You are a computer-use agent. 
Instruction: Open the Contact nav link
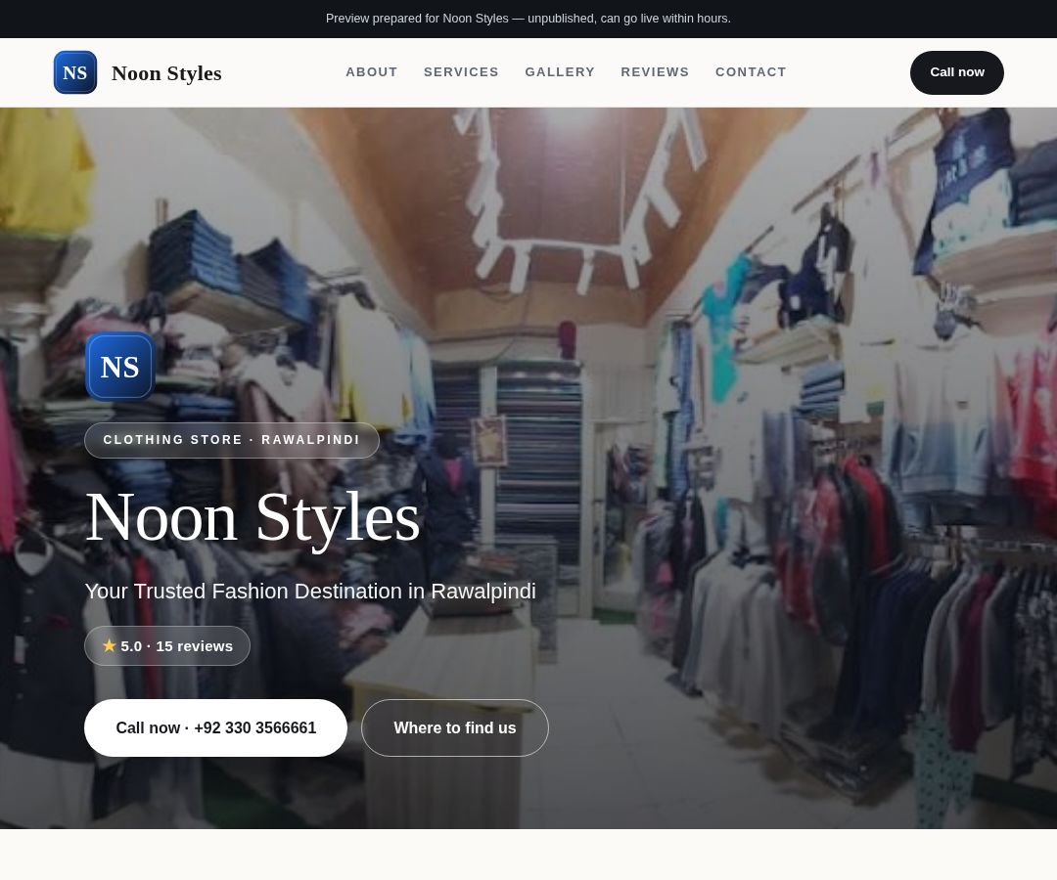tap(751, 72)
